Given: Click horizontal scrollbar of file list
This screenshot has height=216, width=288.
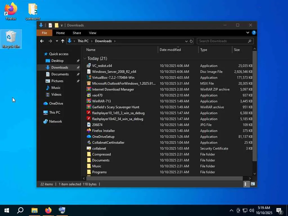Looking at the screenshot, I should [164, 178].
